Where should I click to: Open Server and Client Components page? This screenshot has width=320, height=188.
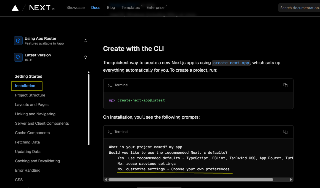coord(42,123)
